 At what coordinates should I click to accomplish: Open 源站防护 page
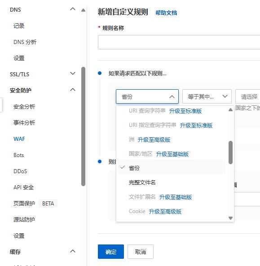[x=24, y=220]
